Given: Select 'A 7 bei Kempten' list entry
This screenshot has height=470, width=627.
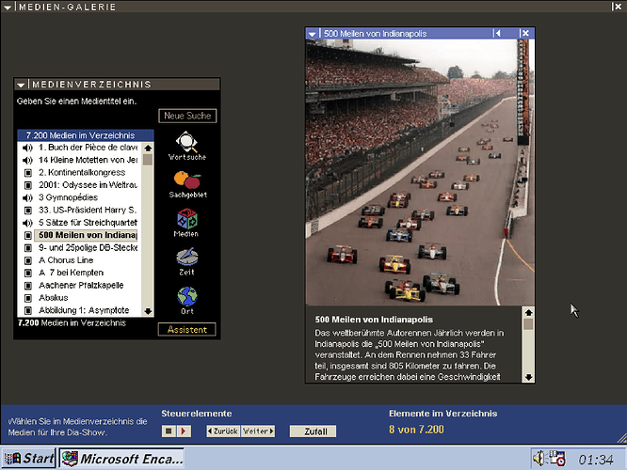Looking at the screenshot, I should [x=71, y=273].
